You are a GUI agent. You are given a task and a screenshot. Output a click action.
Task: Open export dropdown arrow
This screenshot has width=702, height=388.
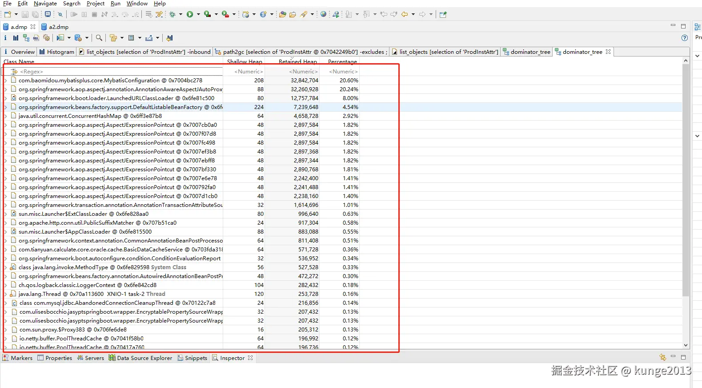click(x=157, y=38)
